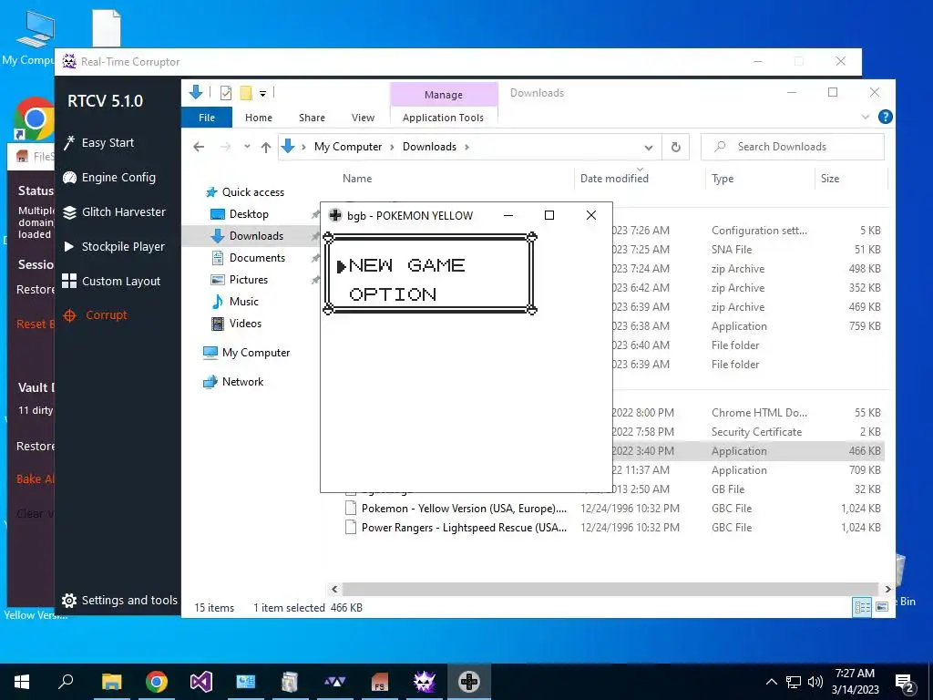Image resolution: width=933 pixels, height=700 pixels.
Task: Sort by the Type column header
Action: tap(723, 179)
